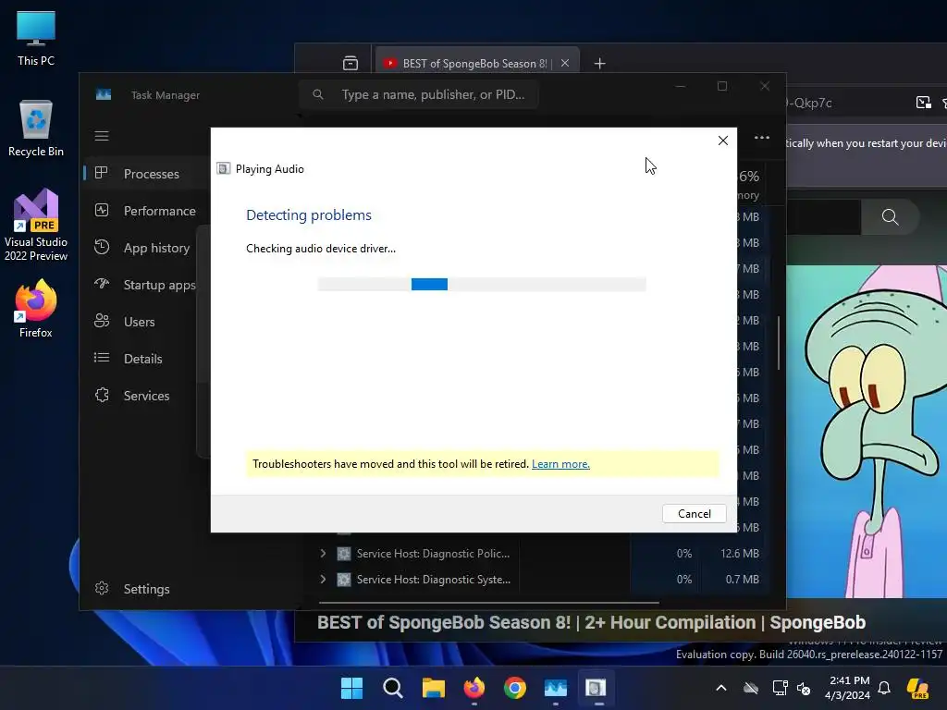This screenshot has width=947, height=710.
Task: Click Task Manager search field
Action: pos(419,95)
